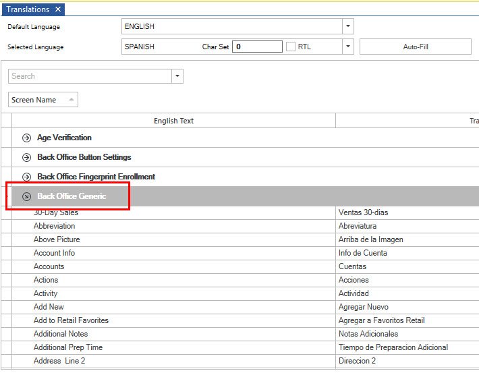The height and width of the screenshot is (375, 479).
Task: Open the Default Language dropdown
Action: click(x=347, y=26)
